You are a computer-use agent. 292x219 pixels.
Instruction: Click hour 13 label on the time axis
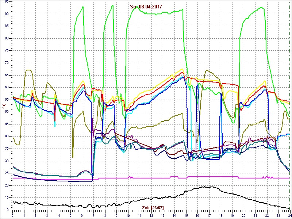163,215
